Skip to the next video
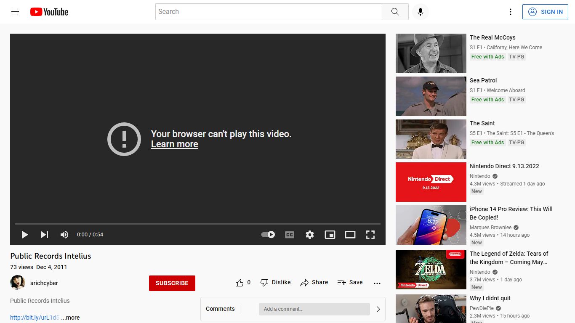575x323 pixels. click(45, 235)
